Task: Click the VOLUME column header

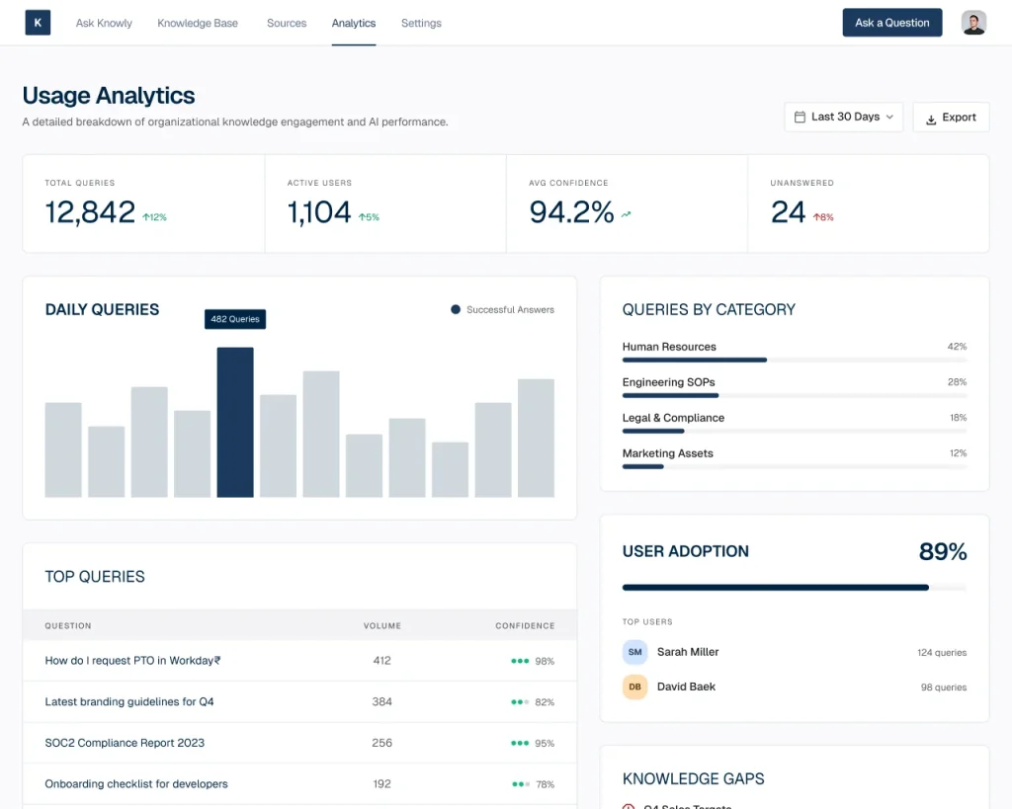Action: (382, 626)
